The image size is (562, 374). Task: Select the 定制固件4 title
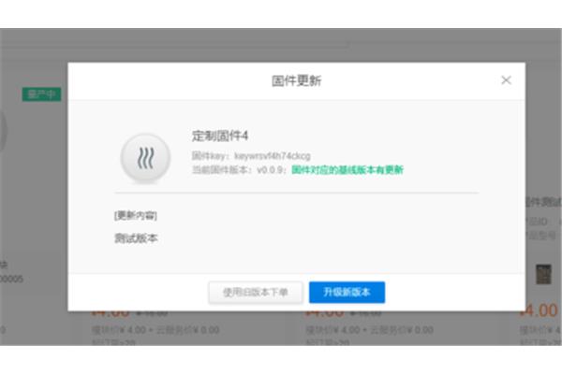220,136
